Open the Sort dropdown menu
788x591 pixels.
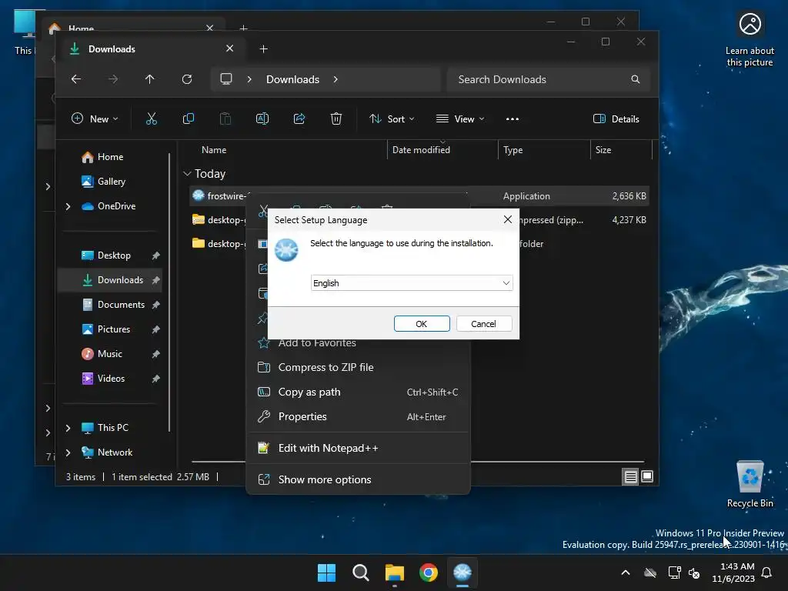click(x=392, y=119)
